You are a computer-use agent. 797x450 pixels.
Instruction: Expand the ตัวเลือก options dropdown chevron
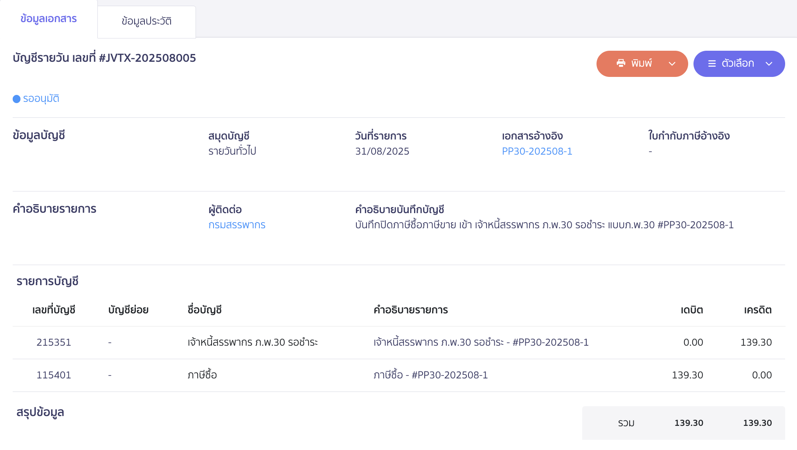click(769, 64)
